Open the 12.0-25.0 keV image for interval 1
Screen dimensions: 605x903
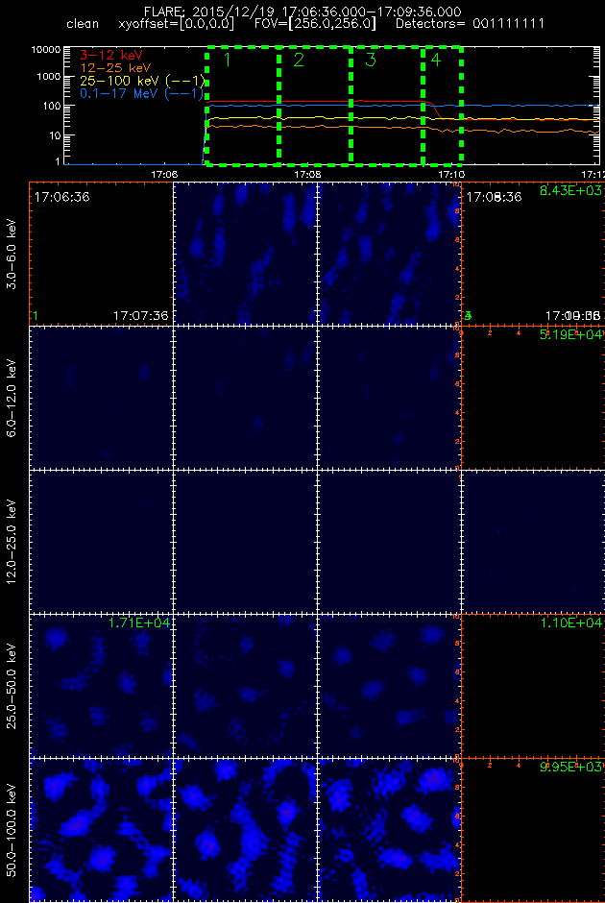tap(101, 542)
